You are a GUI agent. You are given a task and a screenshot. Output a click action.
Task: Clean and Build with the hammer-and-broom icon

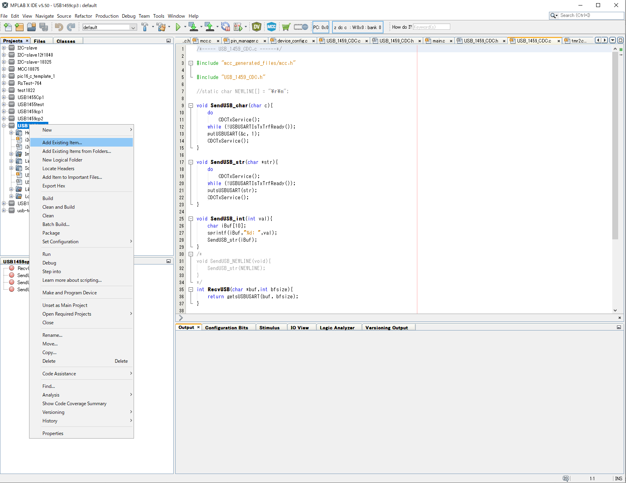161,27
